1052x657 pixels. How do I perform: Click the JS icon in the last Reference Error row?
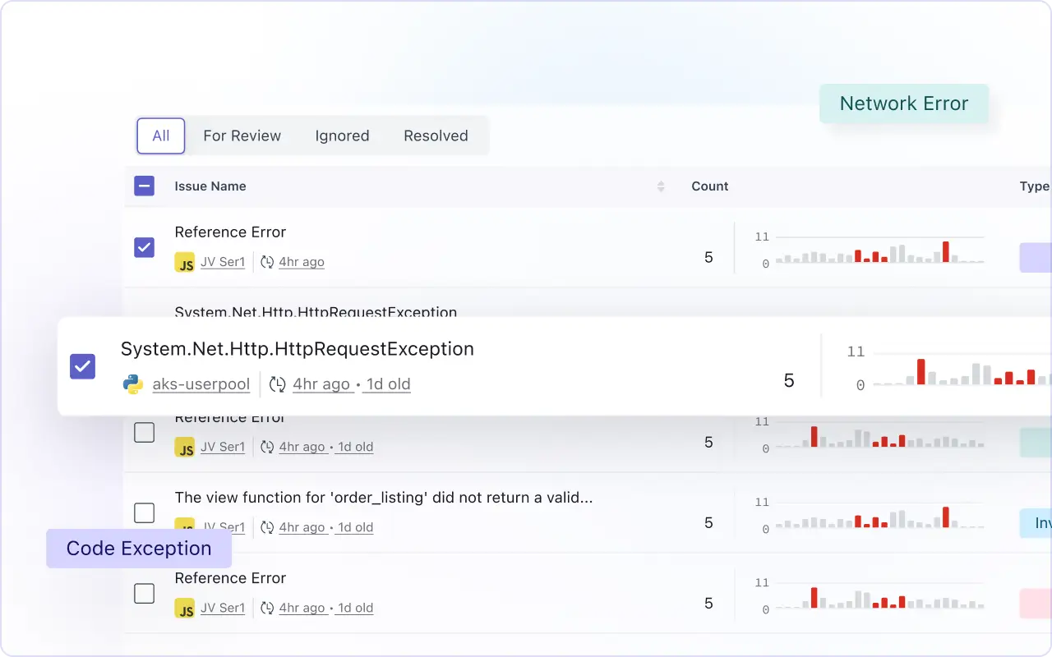185,609
